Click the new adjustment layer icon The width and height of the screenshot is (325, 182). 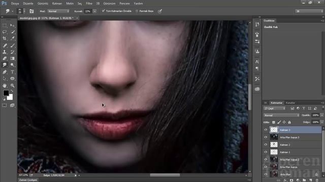(298, 180)
